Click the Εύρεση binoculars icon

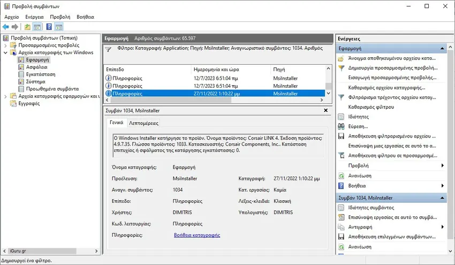[x=342, y=126]
